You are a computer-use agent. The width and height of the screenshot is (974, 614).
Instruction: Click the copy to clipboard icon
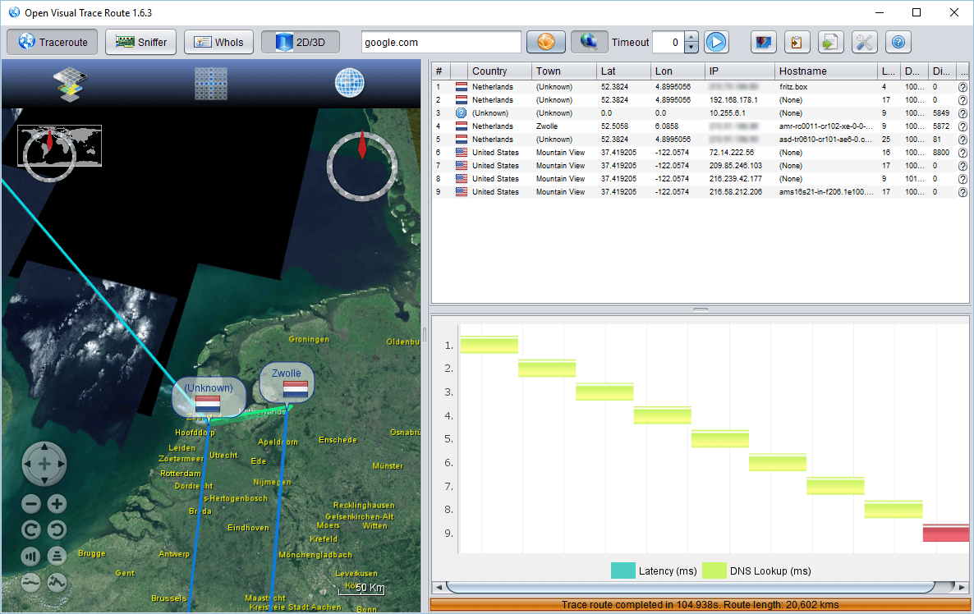coord(797,42)
